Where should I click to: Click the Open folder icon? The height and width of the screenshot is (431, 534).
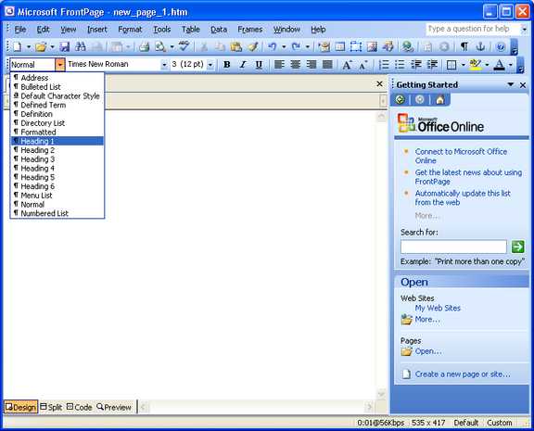click(41, 46)
